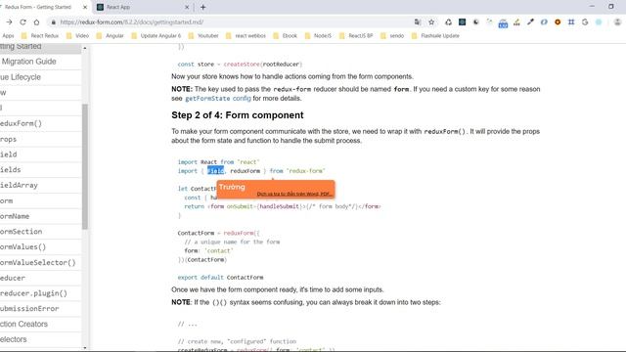Open the blue toolbox extension icon
626x352 pixels.
point(503,23)
